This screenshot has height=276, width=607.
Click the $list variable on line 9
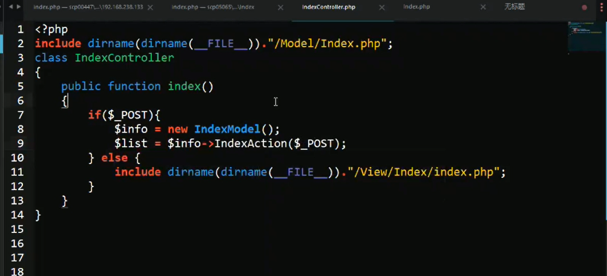click(x=131, y=143)
